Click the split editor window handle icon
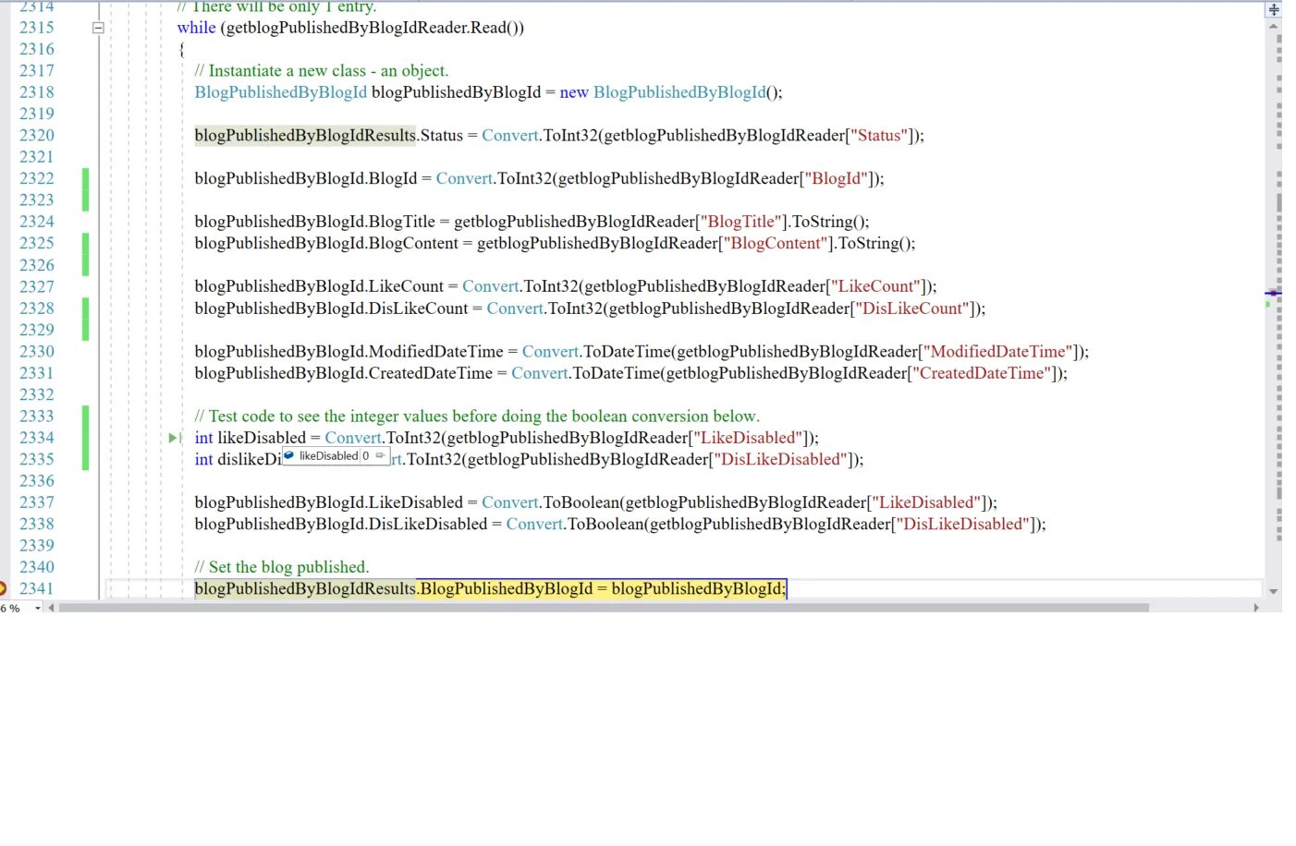Screen dimensions: 1296x846 click(x=1273, y=9)
